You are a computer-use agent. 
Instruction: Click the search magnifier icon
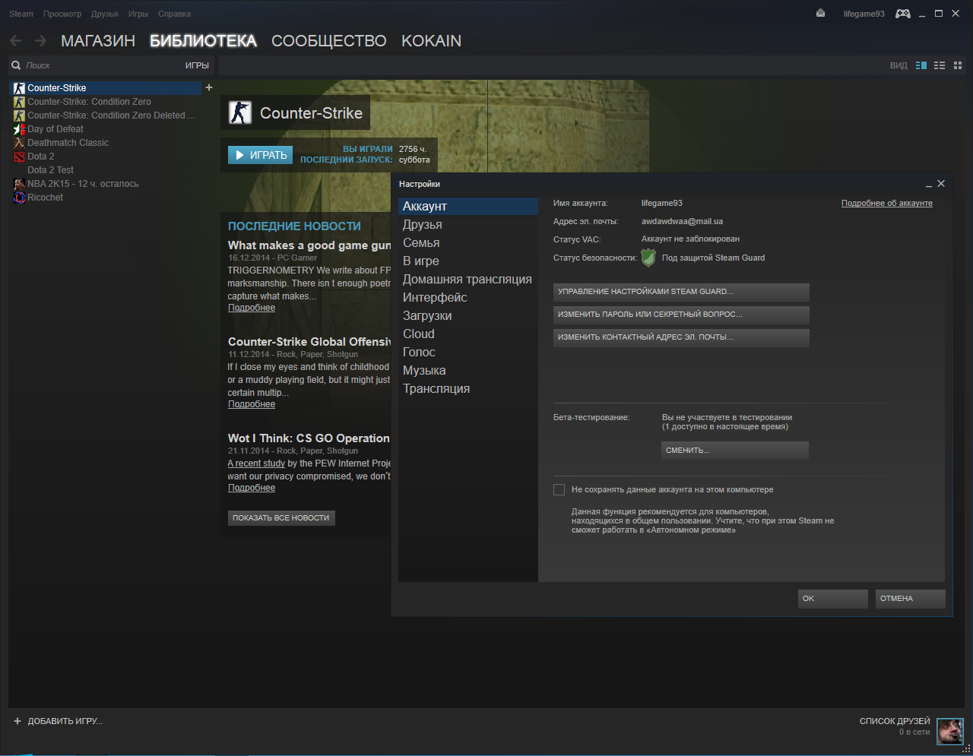point(16,65)
